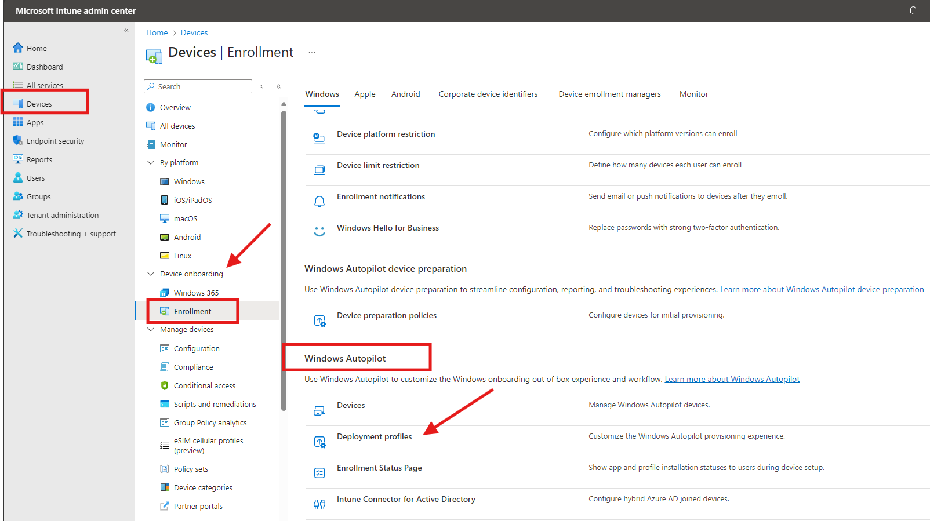Switch to the Apple tab
This screenshot has height=521, width=930.
pyautogui.click(x=365, y=94)
